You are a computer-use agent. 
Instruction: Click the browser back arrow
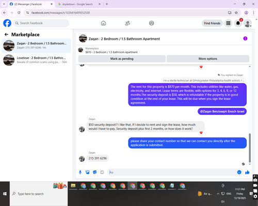tap(5, 13)
